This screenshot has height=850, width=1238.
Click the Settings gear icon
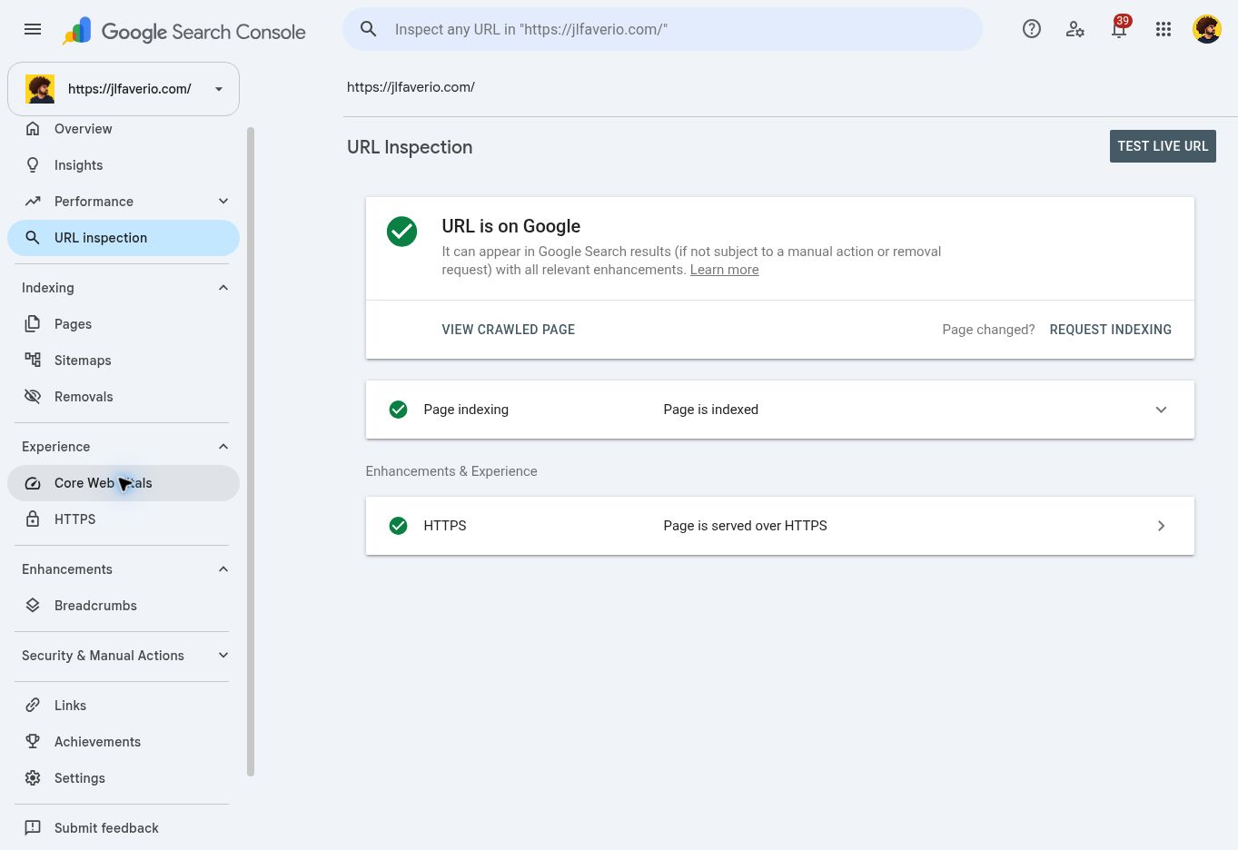tap(33, 778)
